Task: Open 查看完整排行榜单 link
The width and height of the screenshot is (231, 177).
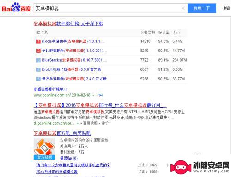Action: coord(50,89)
